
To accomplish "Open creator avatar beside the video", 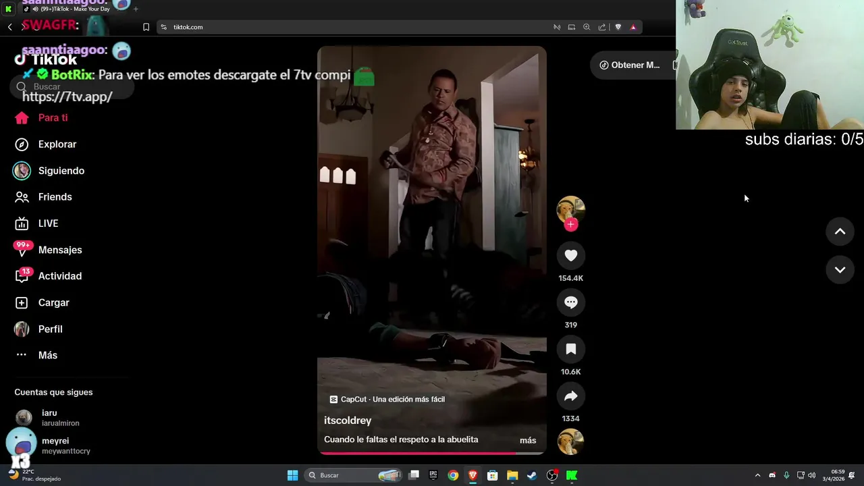I will click(x=571, y=209).
